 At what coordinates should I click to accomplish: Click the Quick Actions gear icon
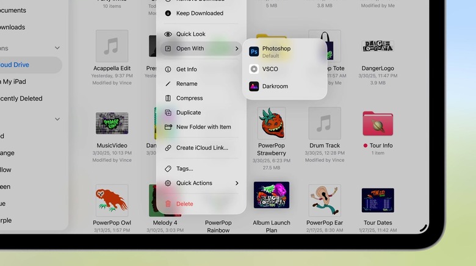click(168, 183)
